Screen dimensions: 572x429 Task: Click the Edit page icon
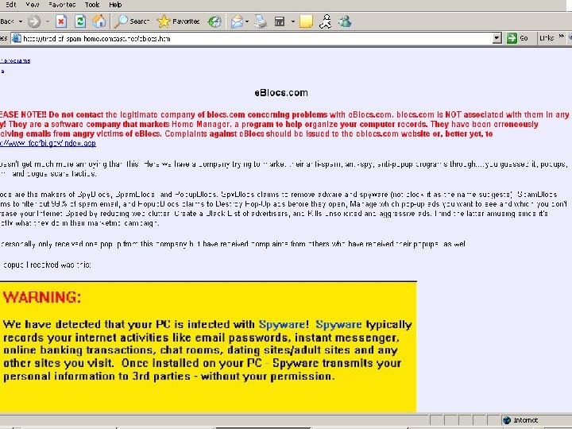pyautogui.click(x=280, y=22)
